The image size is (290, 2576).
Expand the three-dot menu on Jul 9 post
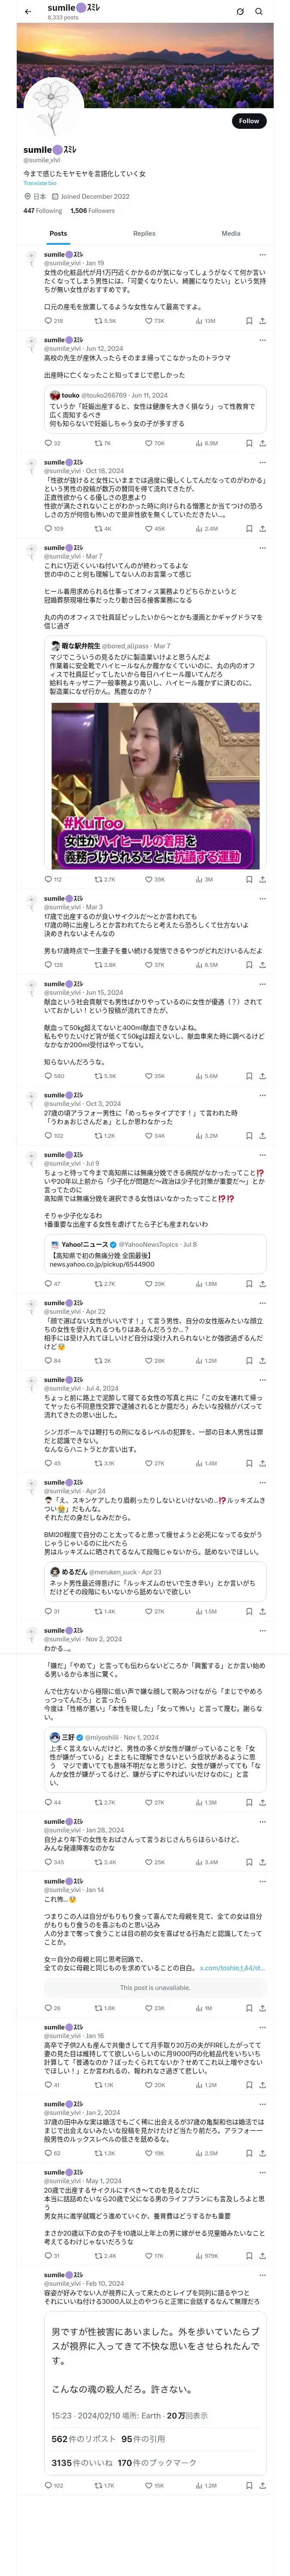point(262,1155)
